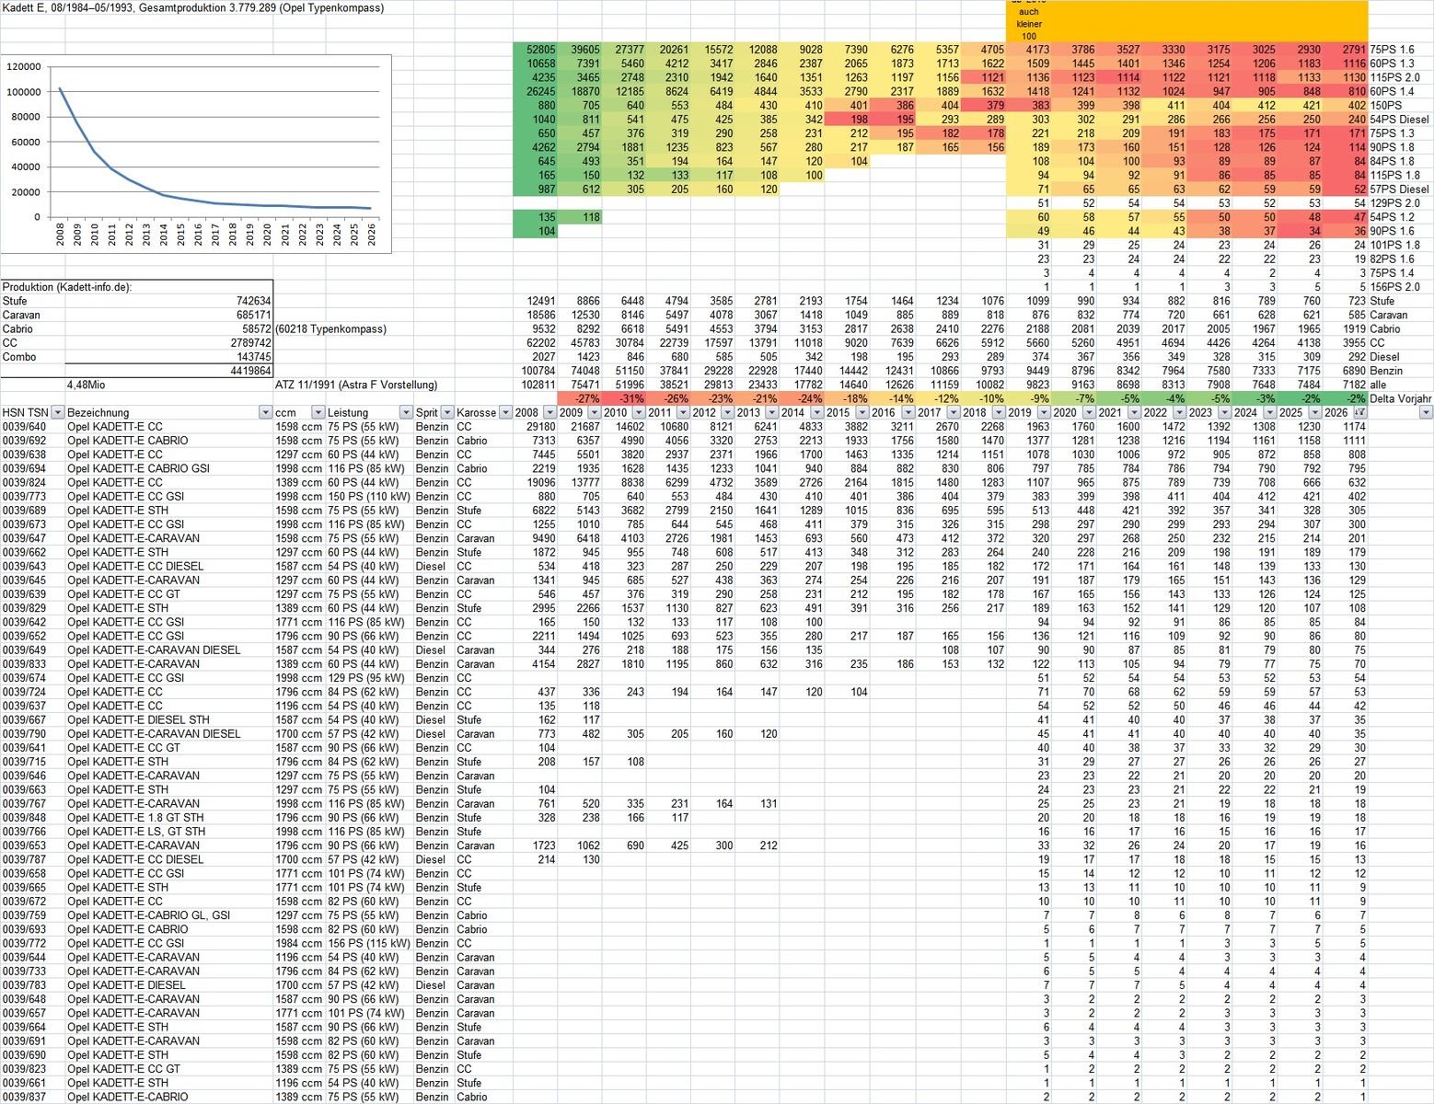Select the 'Delta Vorjahr' label cell
1434x1104 pixels.
(x=1400, y=399)
